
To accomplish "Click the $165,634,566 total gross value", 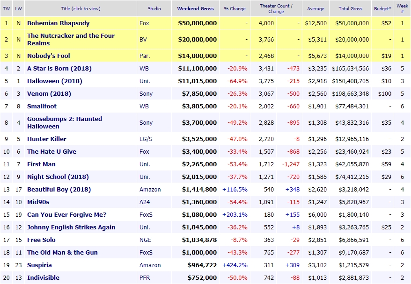I will pyautogui.click(x=351, y=69).
